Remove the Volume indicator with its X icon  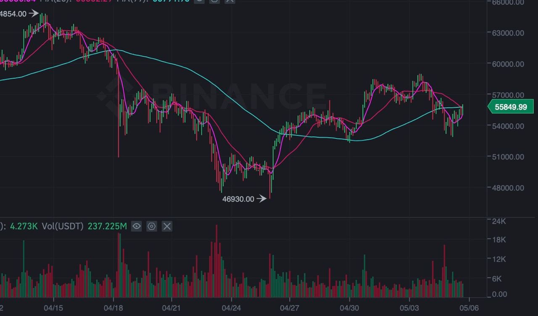click(167, 226)
